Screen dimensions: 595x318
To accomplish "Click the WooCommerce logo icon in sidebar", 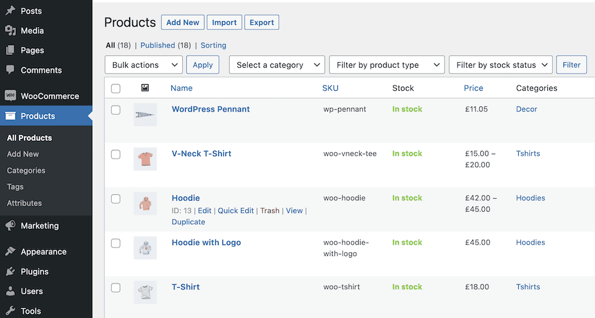I will pos(10,96).
